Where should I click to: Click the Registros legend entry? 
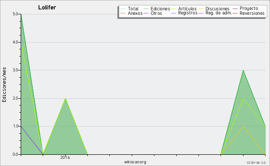coord(184,13)
